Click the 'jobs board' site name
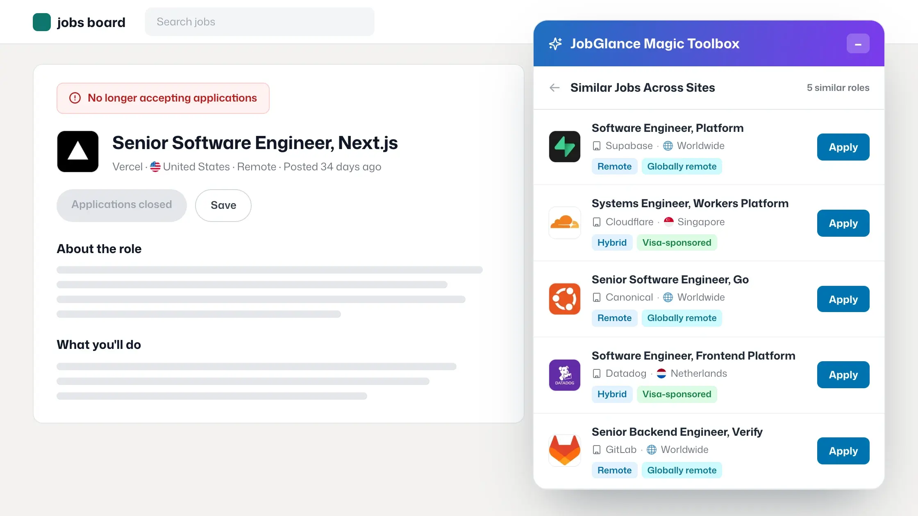The width and height of the screenshot is (918, 516). pyautogui.click(x=91, y=22)
